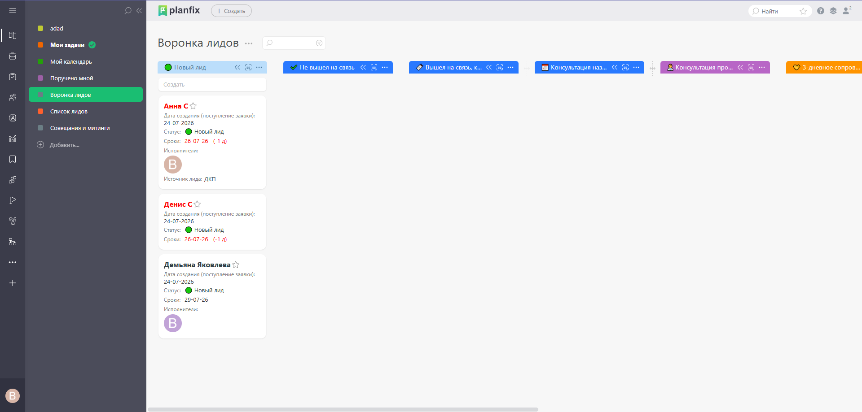Collapse the sidebar panel with double chevron
862x412 pixels.
click(139, 11)
